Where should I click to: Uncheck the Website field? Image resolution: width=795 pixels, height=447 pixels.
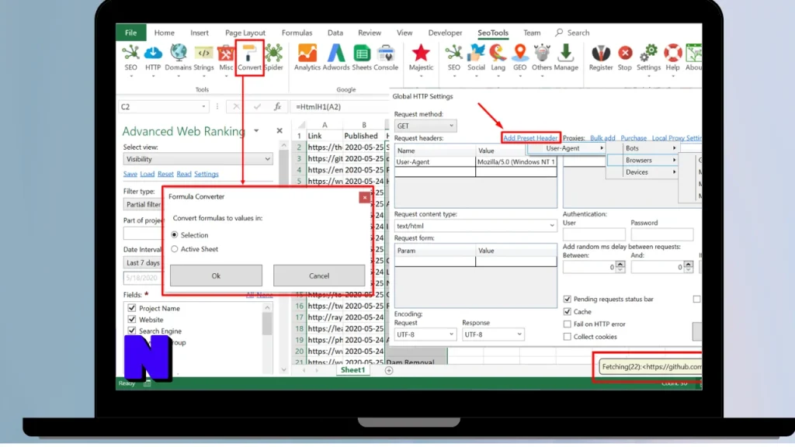132,319
